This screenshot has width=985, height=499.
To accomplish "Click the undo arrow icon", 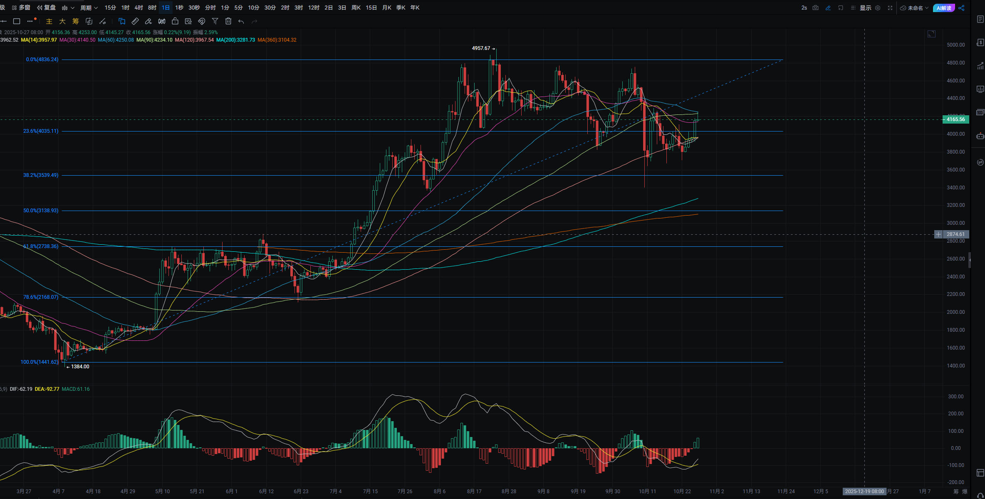I will pos(241,21).
